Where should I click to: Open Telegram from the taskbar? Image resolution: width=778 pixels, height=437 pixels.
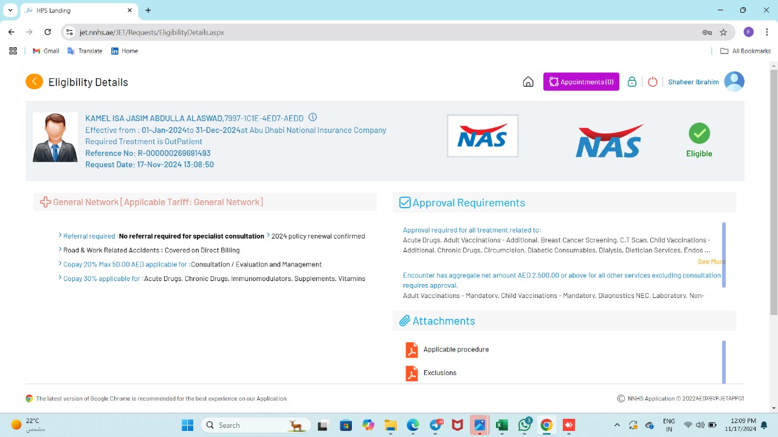point(436,425)
